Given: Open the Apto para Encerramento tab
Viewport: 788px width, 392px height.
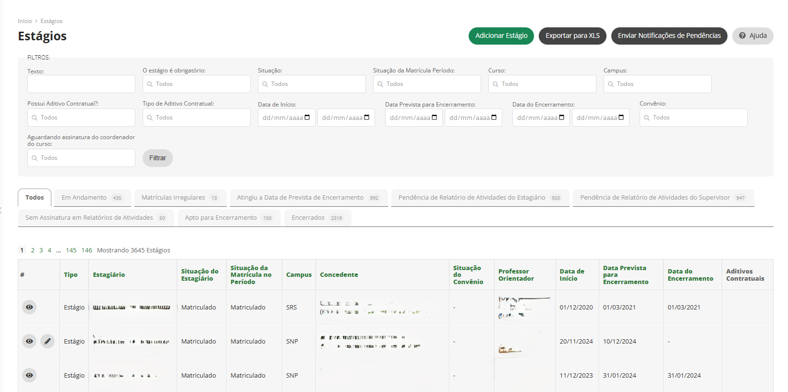Looking at the screenshot, I should click(x=228, y=218).
